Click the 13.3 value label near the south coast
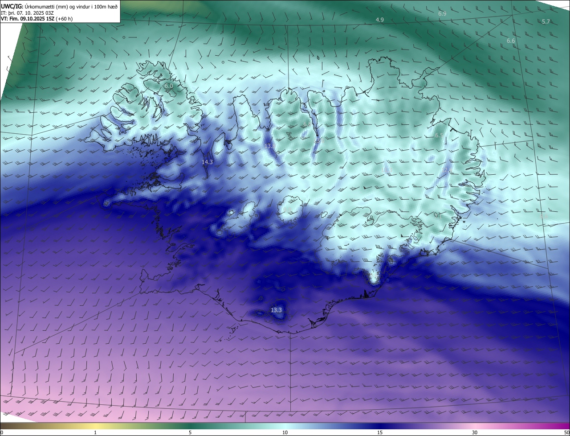570x436 pixels. (x=276, y=309)
